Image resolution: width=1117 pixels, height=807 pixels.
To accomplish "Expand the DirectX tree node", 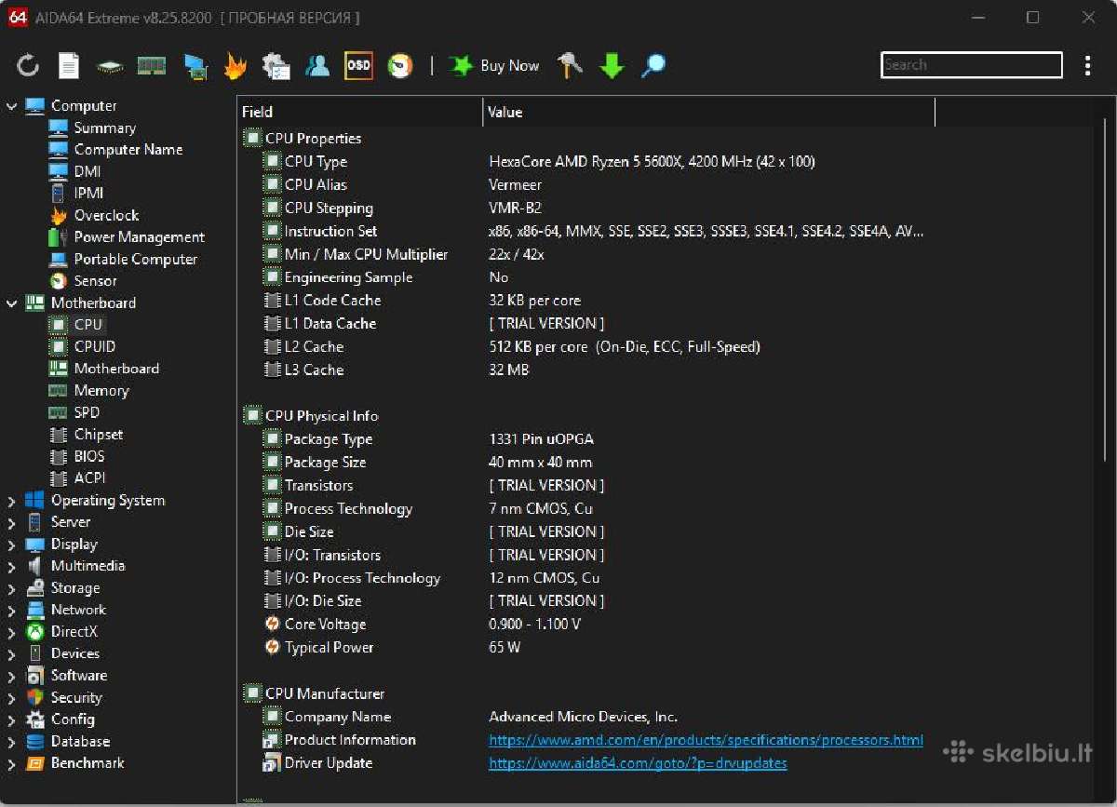I will tap(11, 633).
